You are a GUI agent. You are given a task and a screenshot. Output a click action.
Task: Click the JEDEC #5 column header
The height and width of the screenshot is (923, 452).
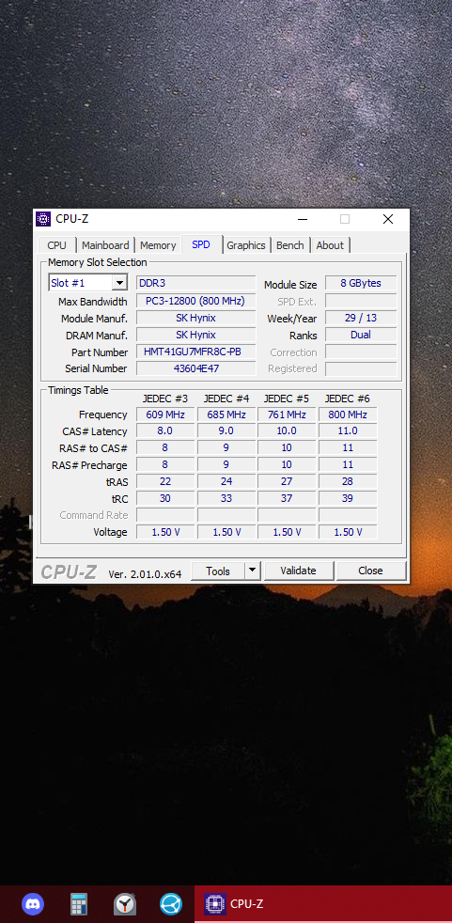tap(287, 399)
